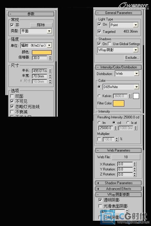Viewport: 151px width, 226px height.
Task: Click the 半宽 spinner arrows
Action: pos(50,76)
